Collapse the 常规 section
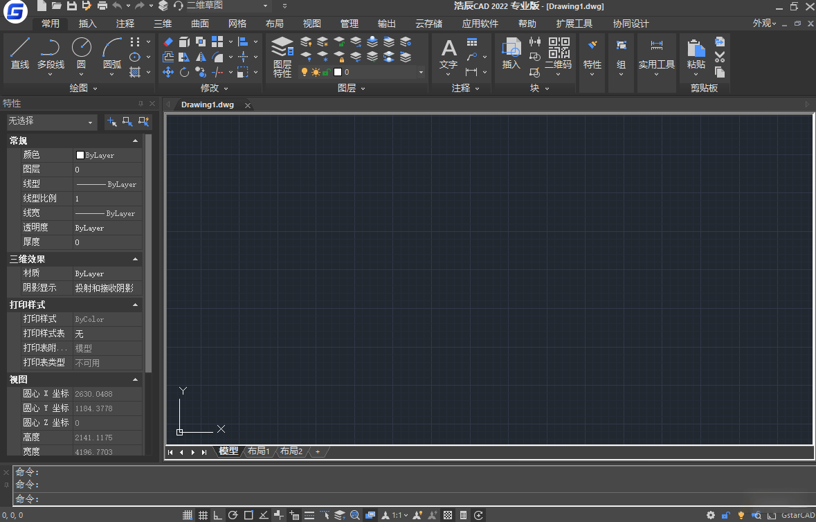 (135, 141)
